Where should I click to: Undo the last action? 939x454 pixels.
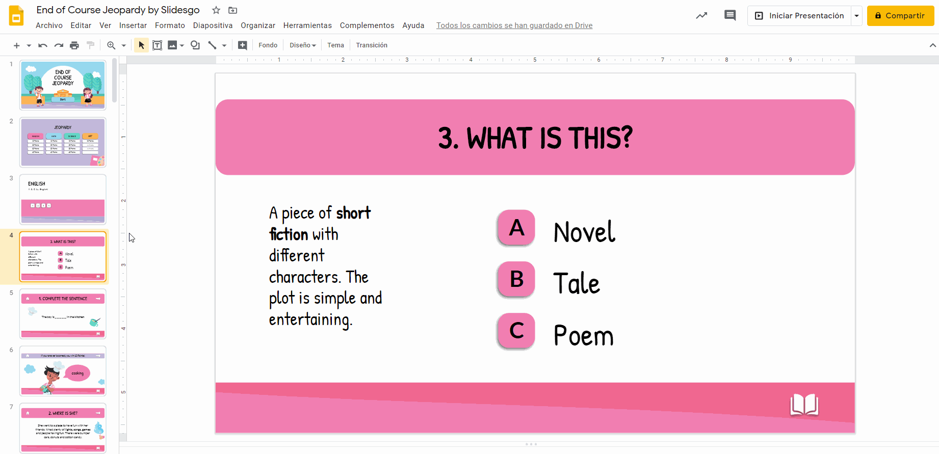tap(43, 45)
